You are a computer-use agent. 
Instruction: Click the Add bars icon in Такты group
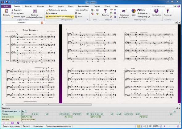tap(93, 10)
